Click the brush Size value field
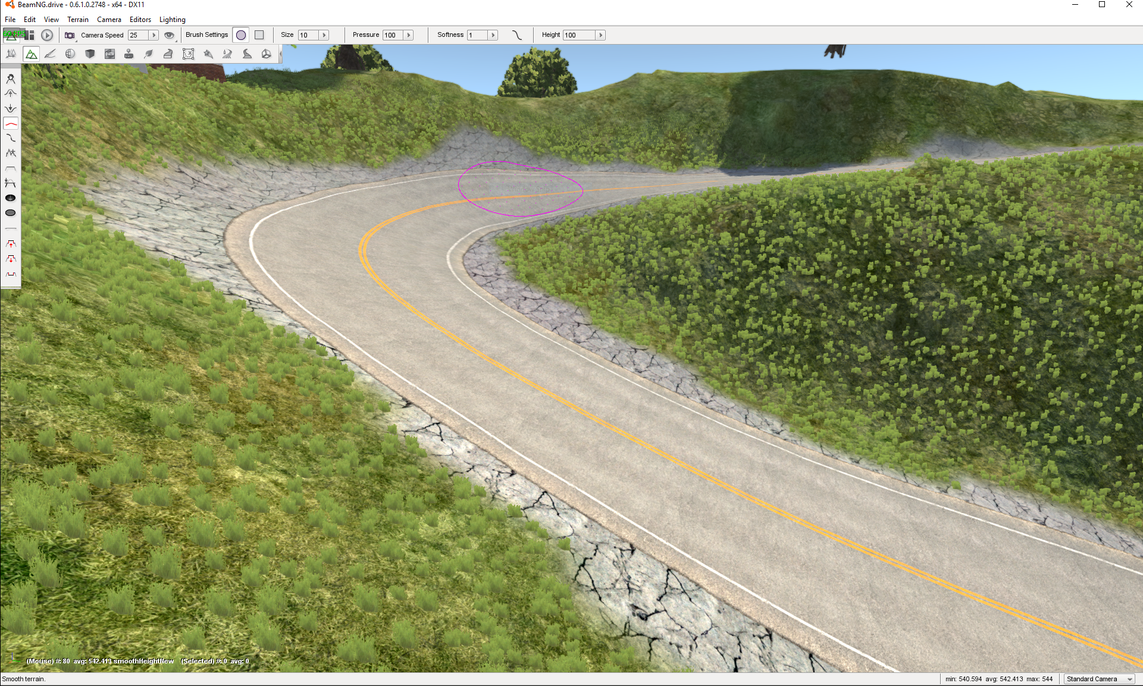Screen dimensions: 1143x686 pyautogui.click(x=309, y=35)
